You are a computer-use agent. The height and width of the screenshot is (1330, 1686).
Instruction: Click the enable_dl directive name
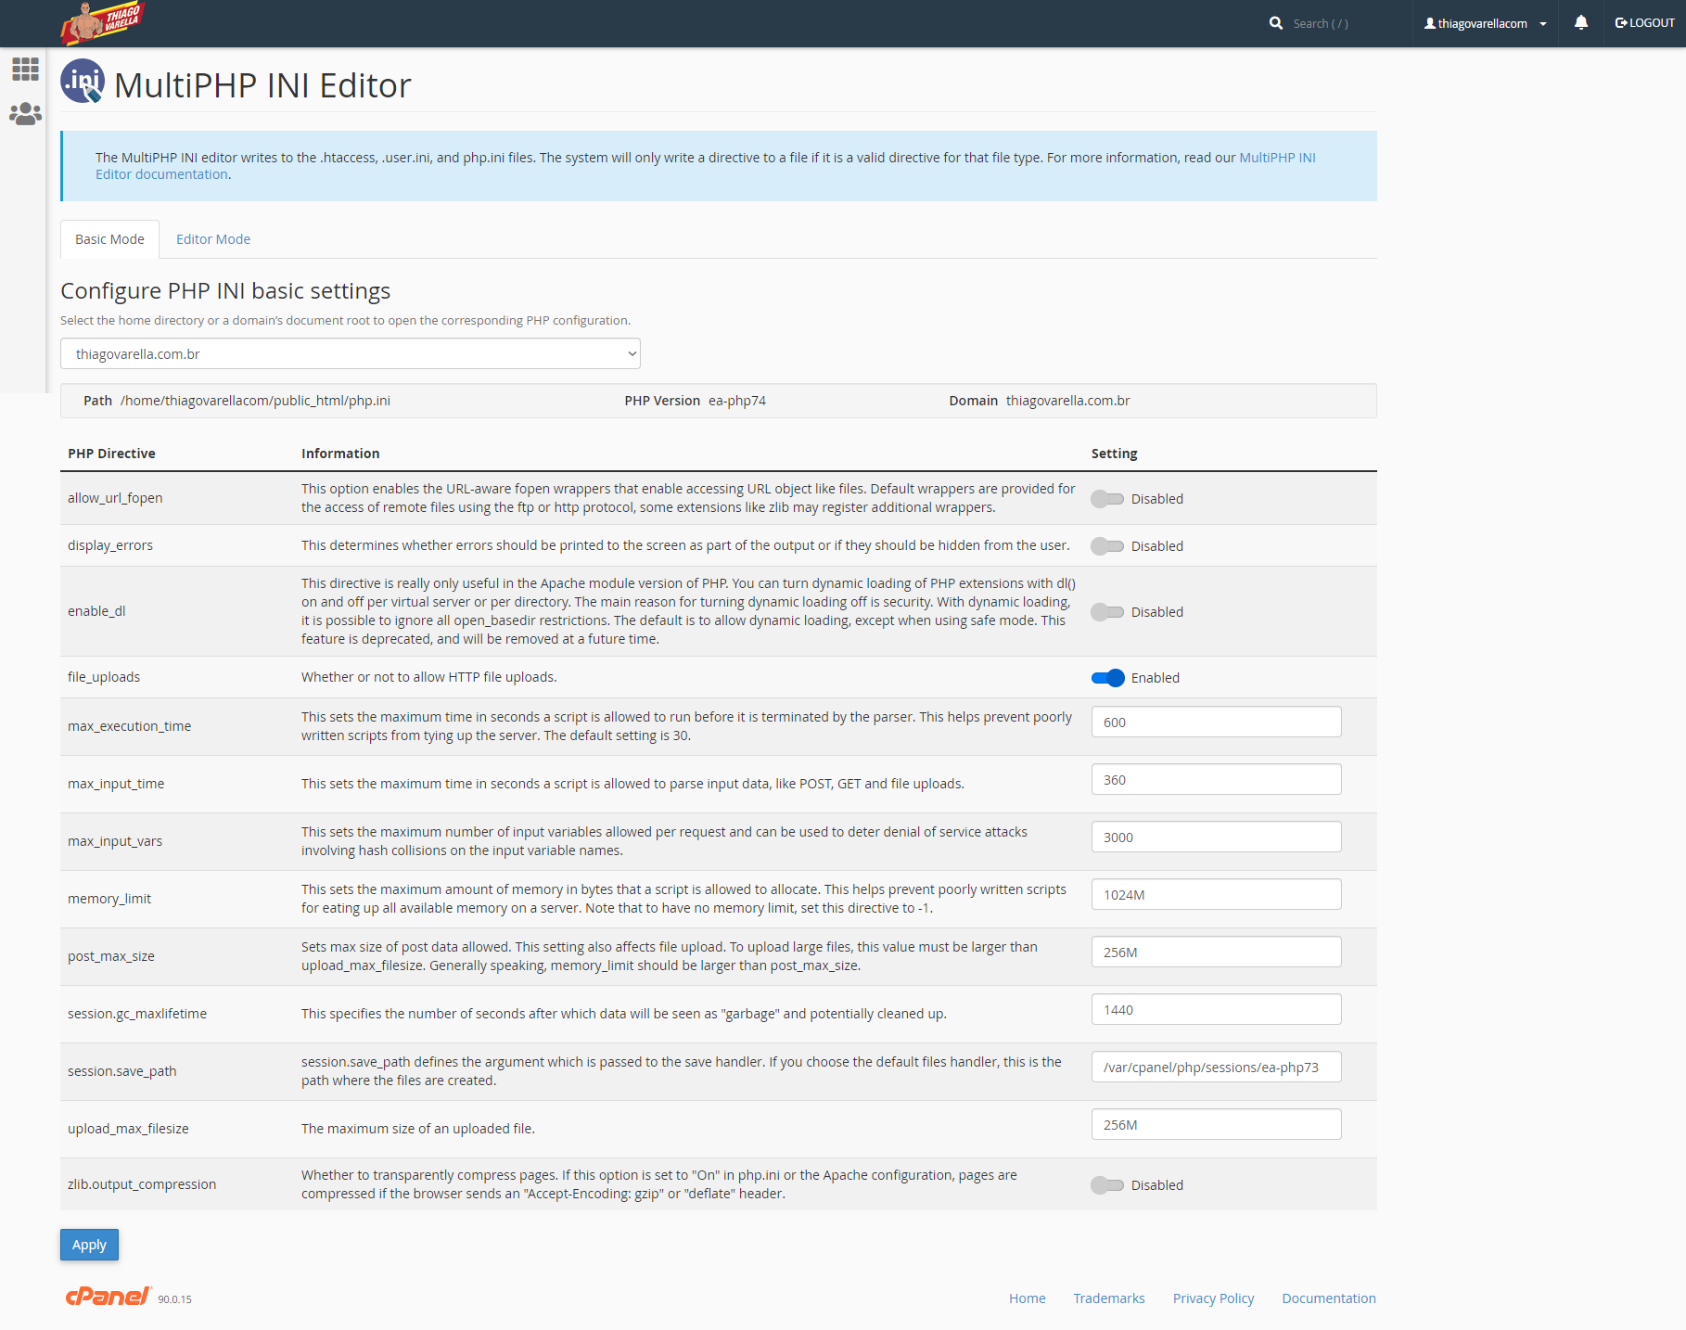click(x=96, y=611)
